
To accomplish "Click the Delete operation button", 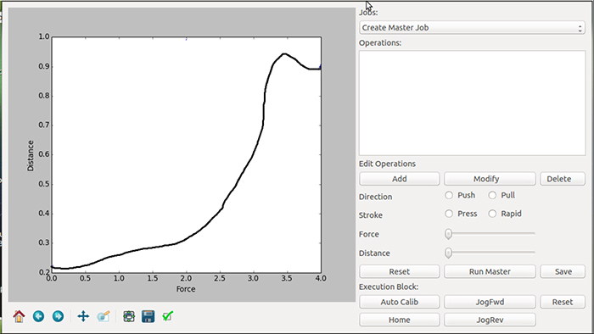I will point(563,179).
